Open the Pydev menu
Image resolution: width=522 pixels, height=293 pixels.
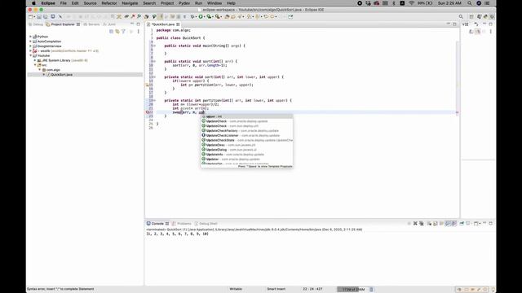click(184, 3)
